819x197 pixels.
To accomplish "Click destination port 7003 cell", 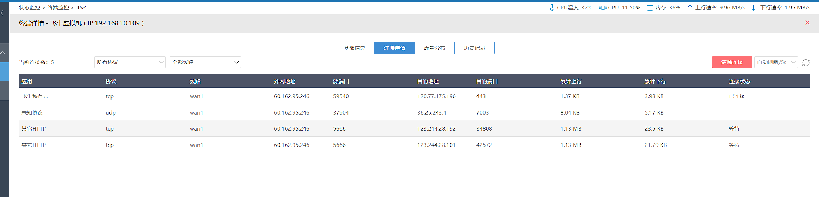I will 482,113.
